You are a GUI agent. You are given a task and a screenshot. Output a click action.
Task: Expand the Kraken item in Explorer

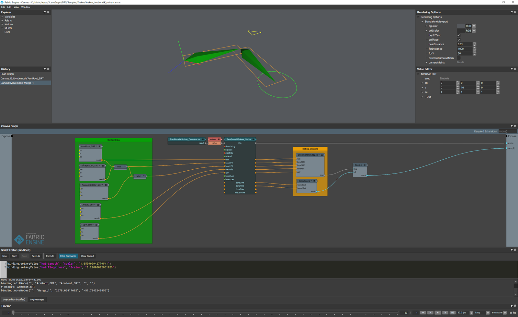[2, 24]
